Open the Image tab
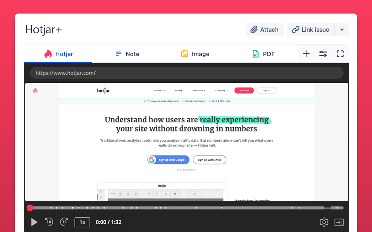 [195, 54]
